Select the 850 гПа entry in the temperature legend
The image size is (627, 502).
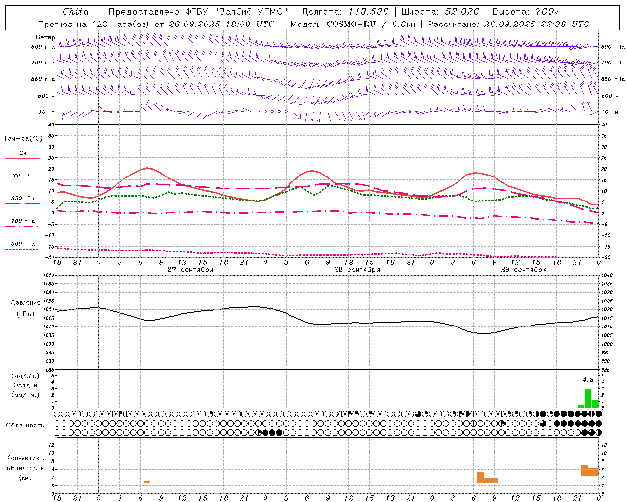tap(23, 199)
